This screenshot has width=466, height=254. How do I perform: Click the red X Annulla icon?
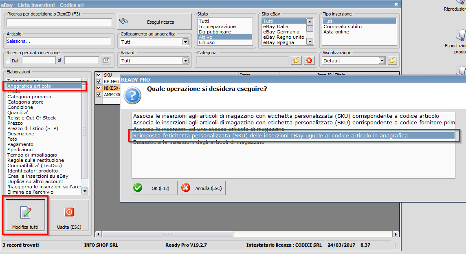coord(186,188)
